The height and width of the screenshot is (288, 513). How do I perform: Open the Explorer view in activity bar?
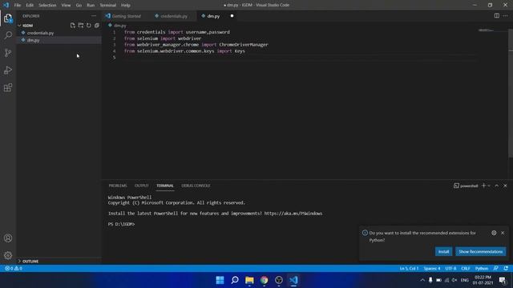8,18
